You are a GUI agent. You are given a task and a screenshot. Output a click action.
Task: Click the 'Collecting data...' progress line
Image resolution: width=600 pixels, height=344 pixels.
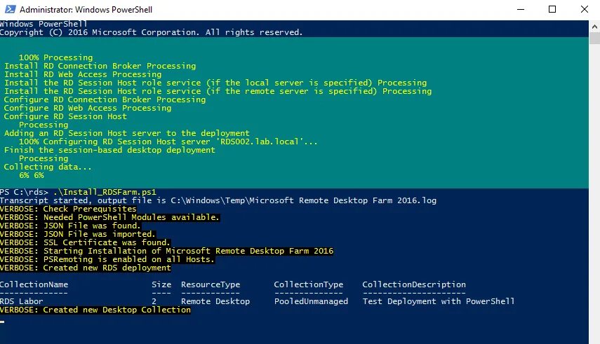pyautogui.click(x=48, y=167)
